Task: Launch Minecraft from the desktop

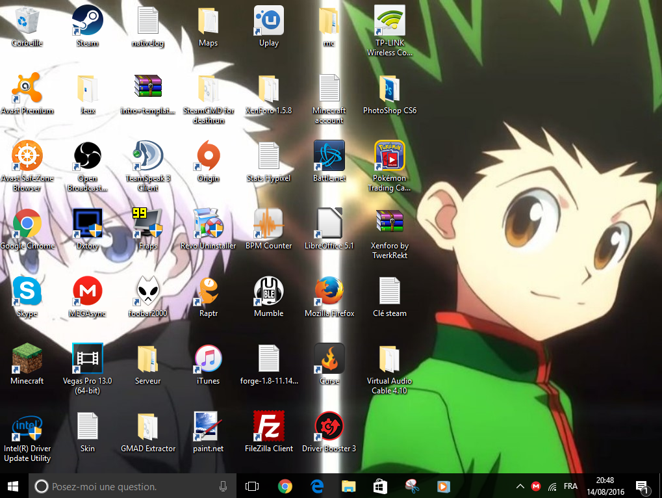Action: click(x=27, y=358)
